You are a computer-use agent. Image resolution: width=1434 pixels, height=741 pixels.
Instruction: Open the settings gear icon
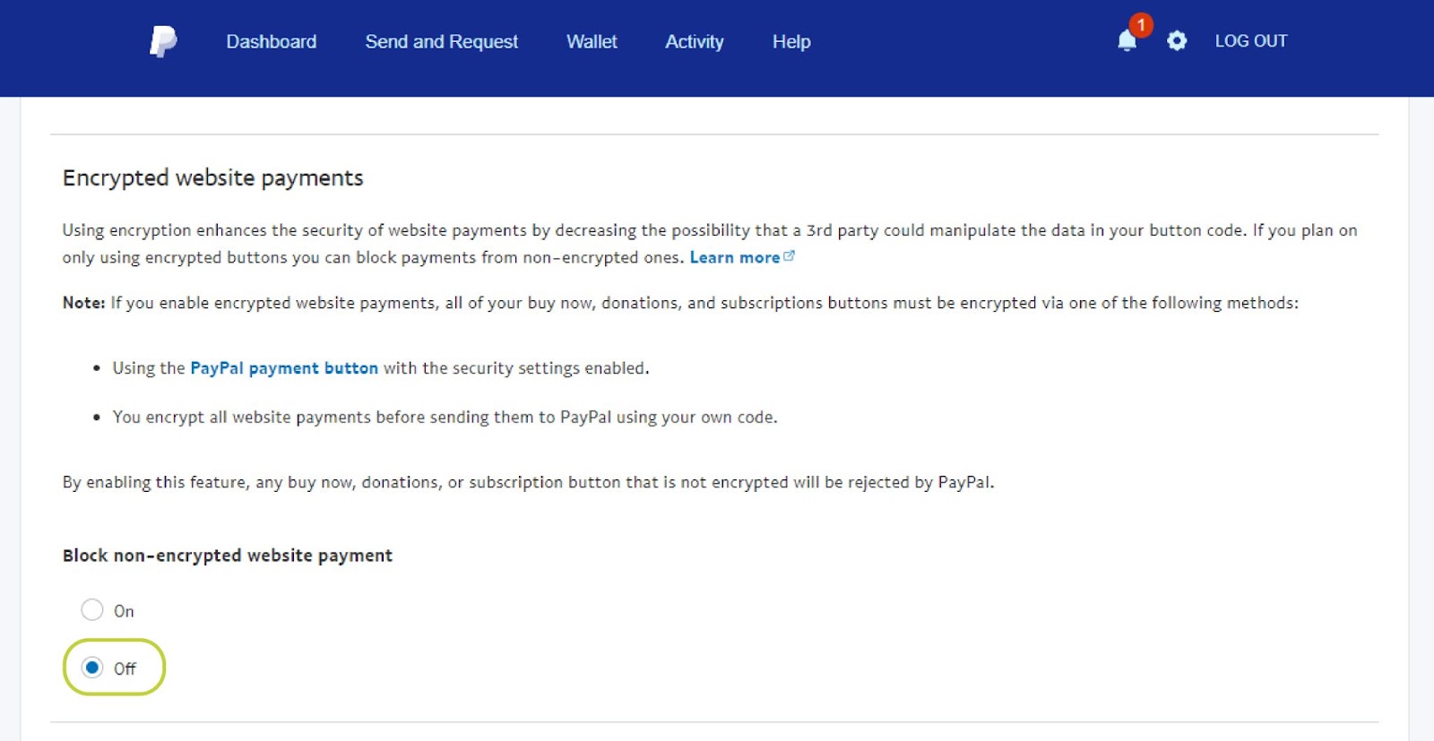[1177, 40]
